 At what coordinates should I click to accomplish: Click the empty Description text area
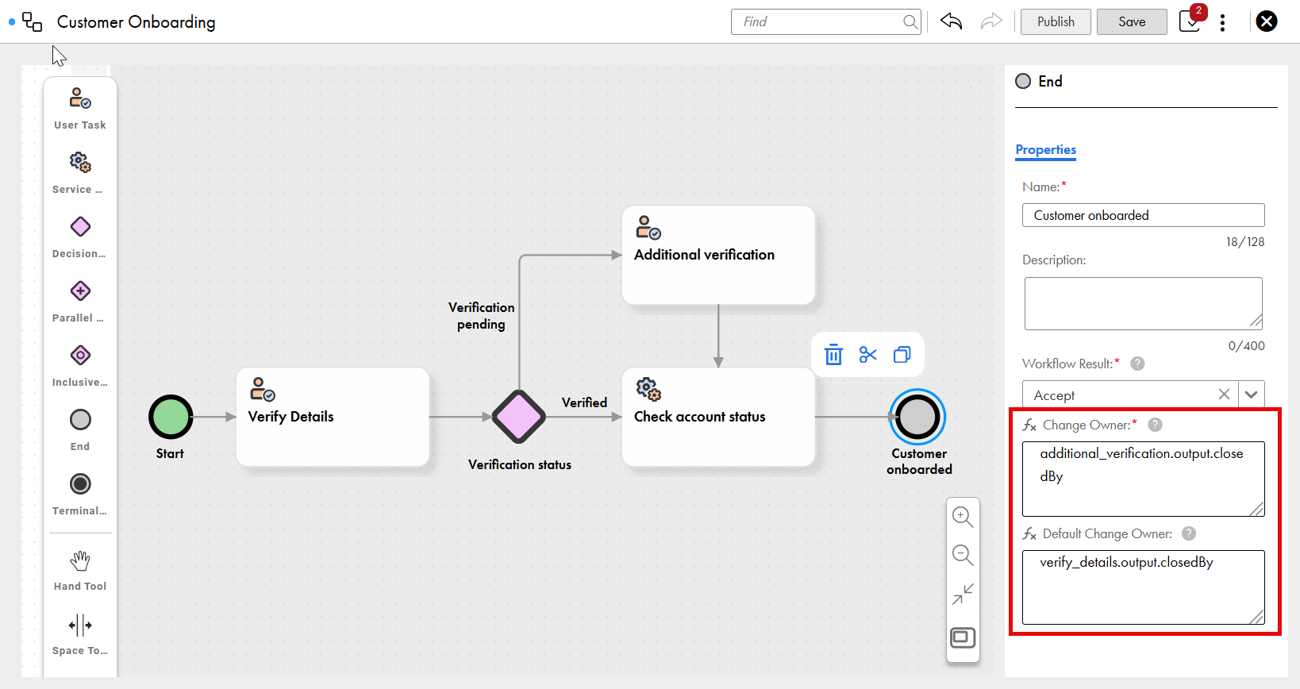1143,303
